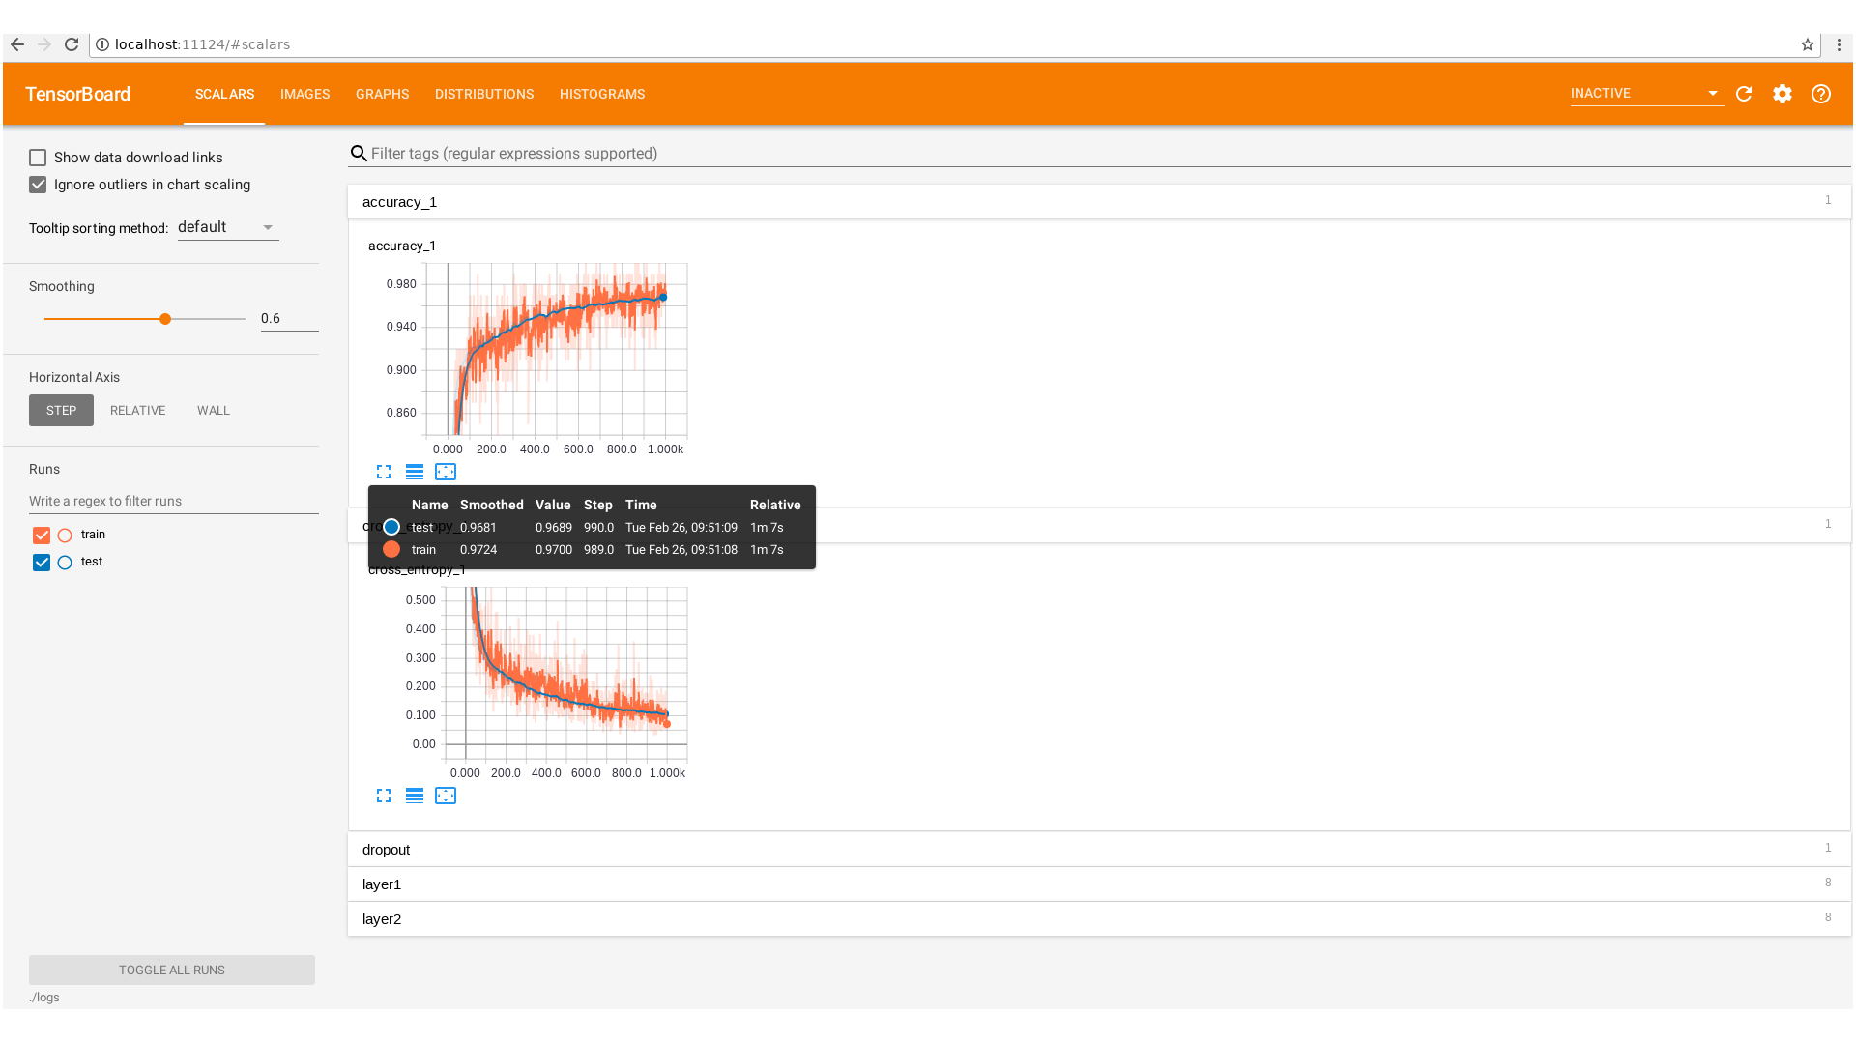Open the help question mark icon
Screen dimensions: 1856x1044
point(1821,94)
